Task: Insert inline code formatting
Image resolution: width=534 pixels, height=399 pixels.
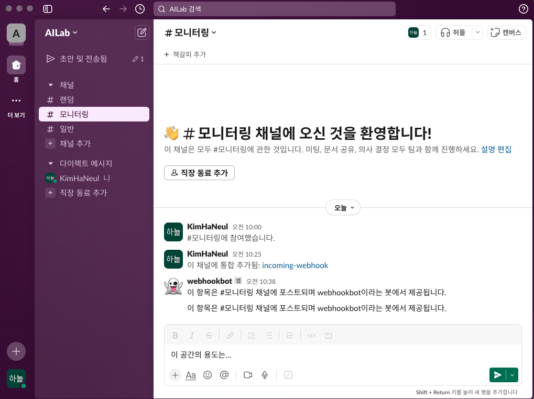Action: tap(311, 336)
